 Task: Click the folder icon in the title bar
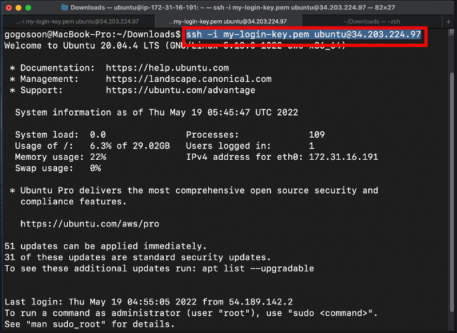coord(64,8)
